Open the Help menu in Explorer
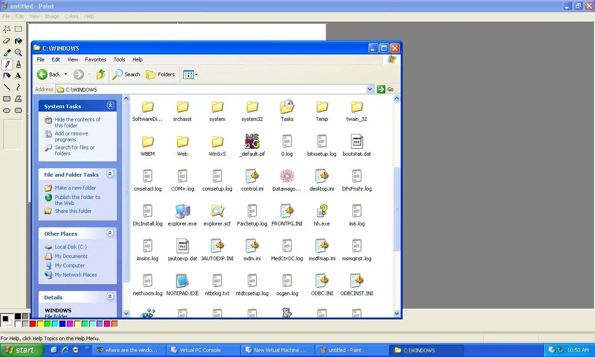The width and height of the screenshot is (595, 357). pos(137,59)
